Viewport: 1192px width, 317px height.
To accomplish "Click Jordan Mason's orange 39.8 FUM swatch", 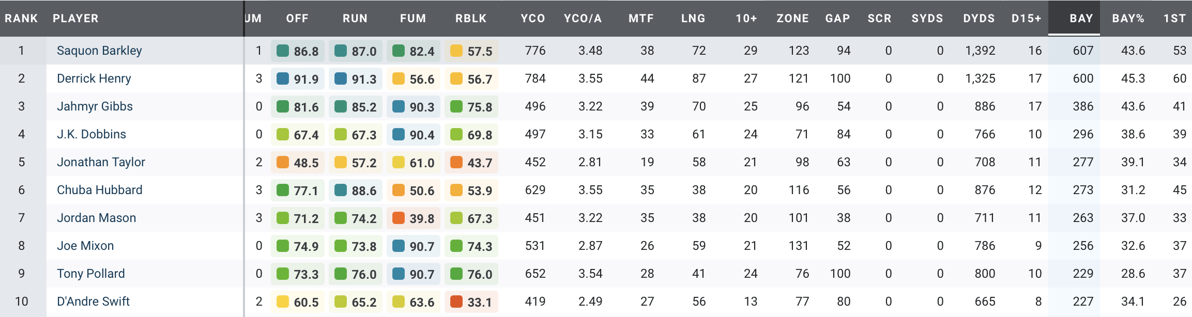I will 399,218.
